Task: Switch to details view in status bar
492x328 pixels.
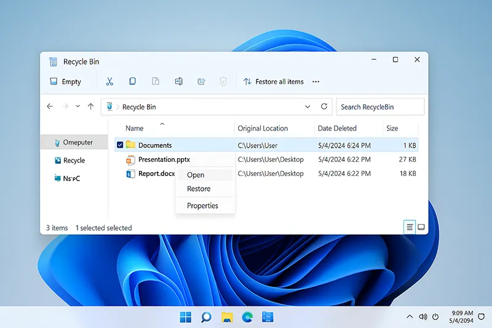Action: pos(410,227)
